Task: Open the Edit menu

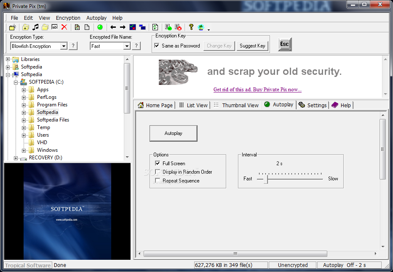Action: pos(28,18)
